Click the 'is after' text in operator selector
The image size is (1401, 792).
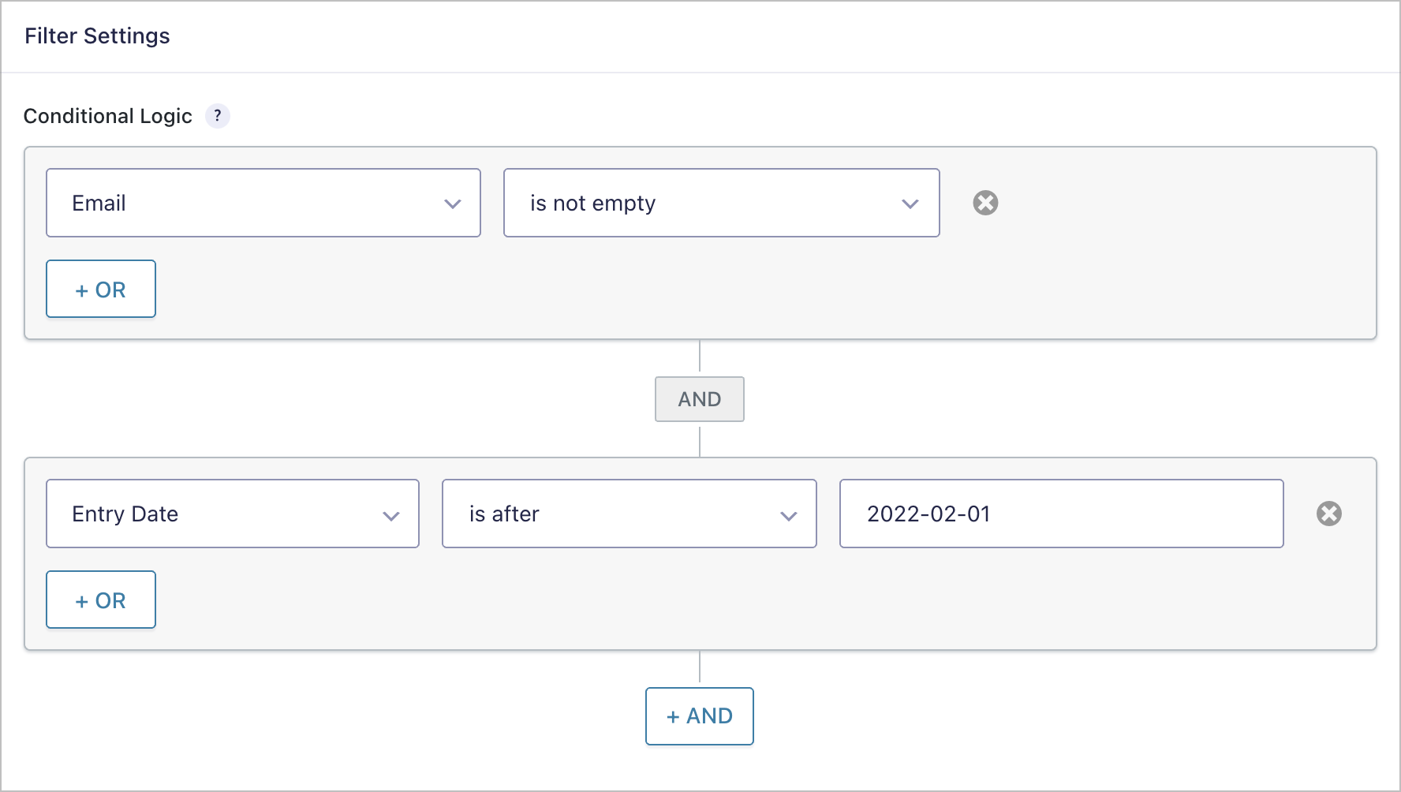pyautogui.click(x=504, y=514)
